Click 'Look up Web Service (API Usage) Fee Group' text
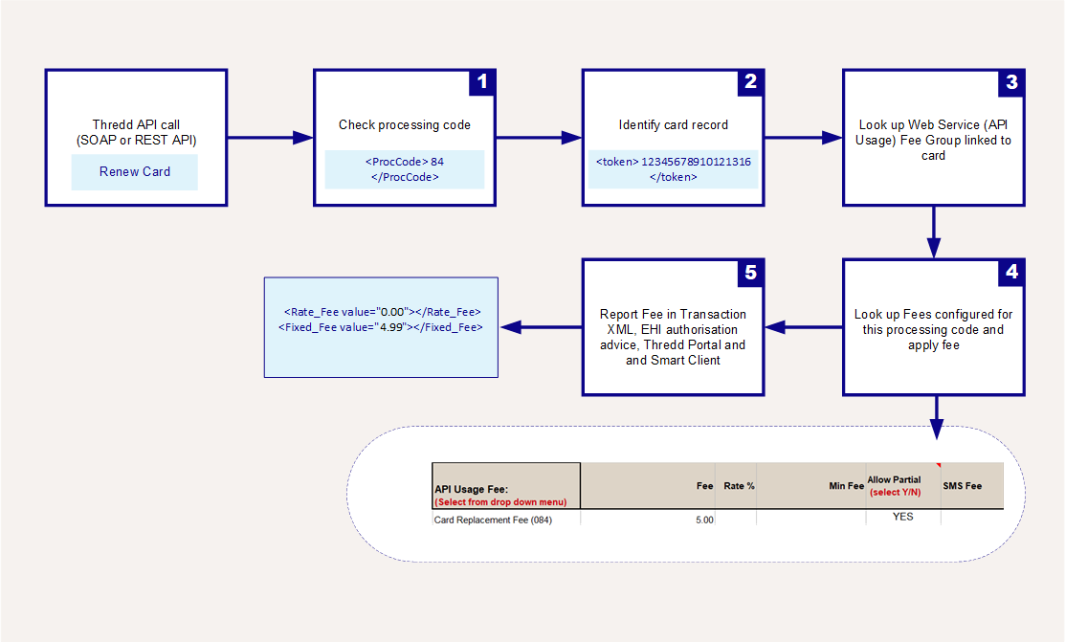The image size is (1065, 642). point(933,132)
